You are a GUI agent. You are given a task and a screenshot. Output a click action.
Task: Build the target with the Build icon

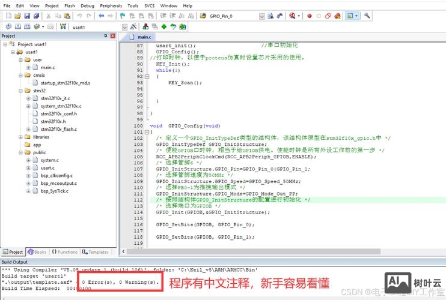pyautogui.click(x=18, y=26)
